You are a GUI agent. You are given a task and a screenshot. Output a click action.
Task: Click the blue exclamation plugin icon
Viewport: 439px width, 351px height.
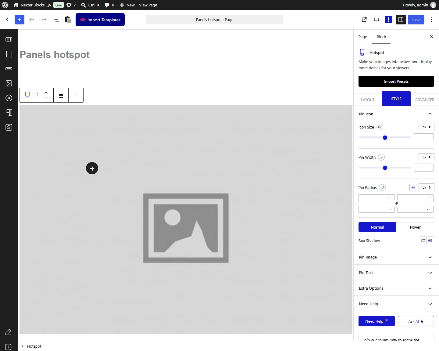click(389, 20)
